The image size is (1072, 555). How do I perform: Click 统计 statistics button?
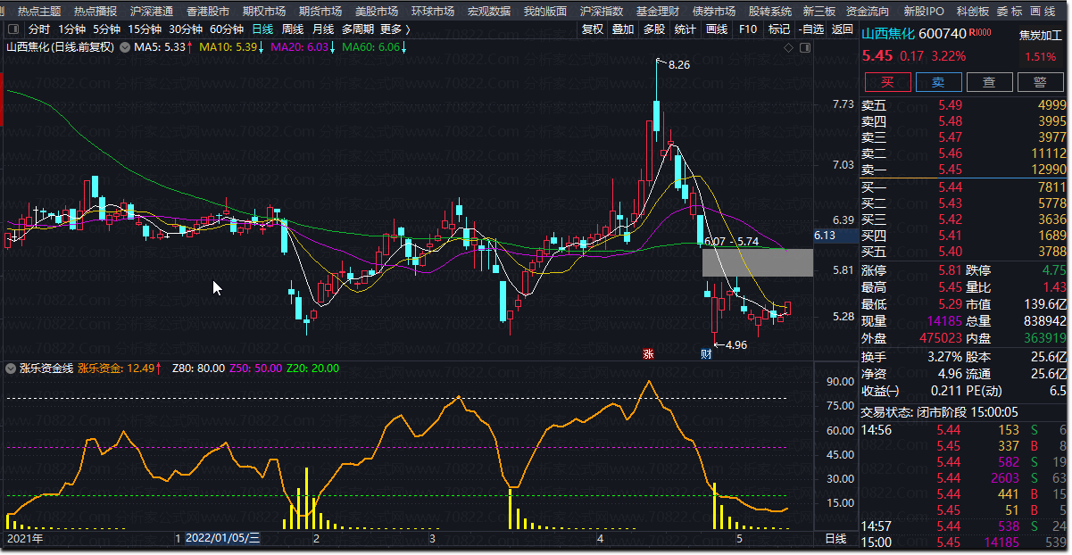[x=686, y=29]
